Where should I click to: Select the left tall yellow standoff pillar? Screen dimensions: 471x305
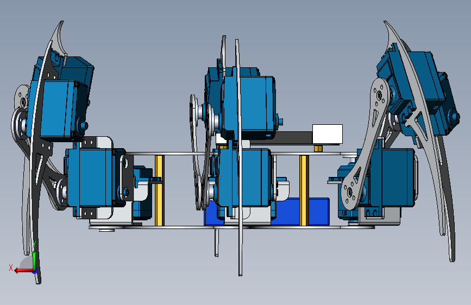[x=159, y=190]
